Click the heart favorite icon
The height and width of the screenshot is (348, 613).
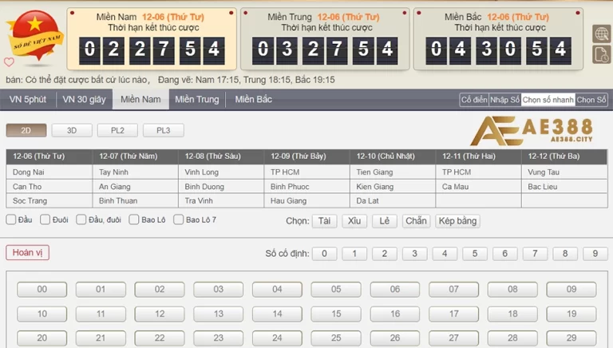(9, 62)
